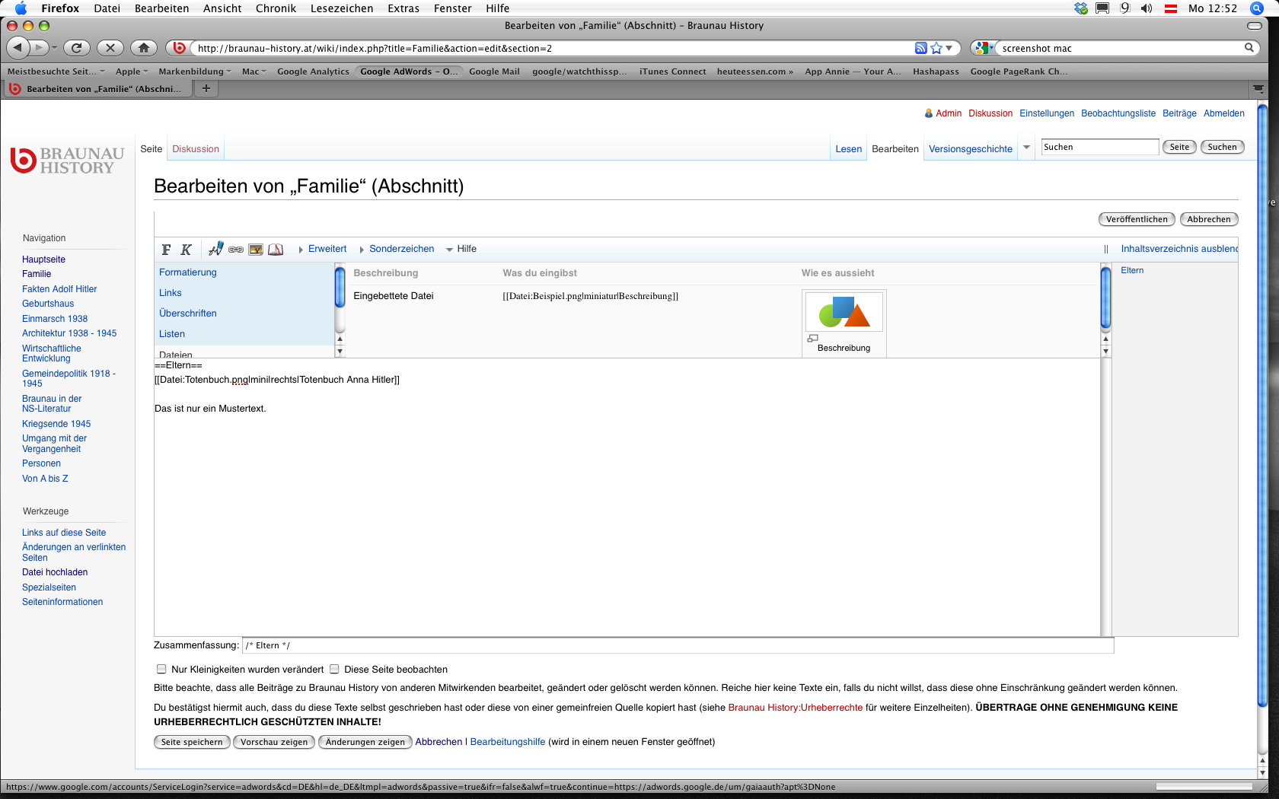Viewport: 1279px width, 799px height.
Task: Go to browser home page
Action: [143, 48]
